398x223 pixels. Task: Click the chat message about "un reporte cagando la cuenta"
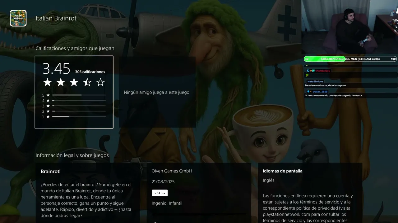(333, 95)
